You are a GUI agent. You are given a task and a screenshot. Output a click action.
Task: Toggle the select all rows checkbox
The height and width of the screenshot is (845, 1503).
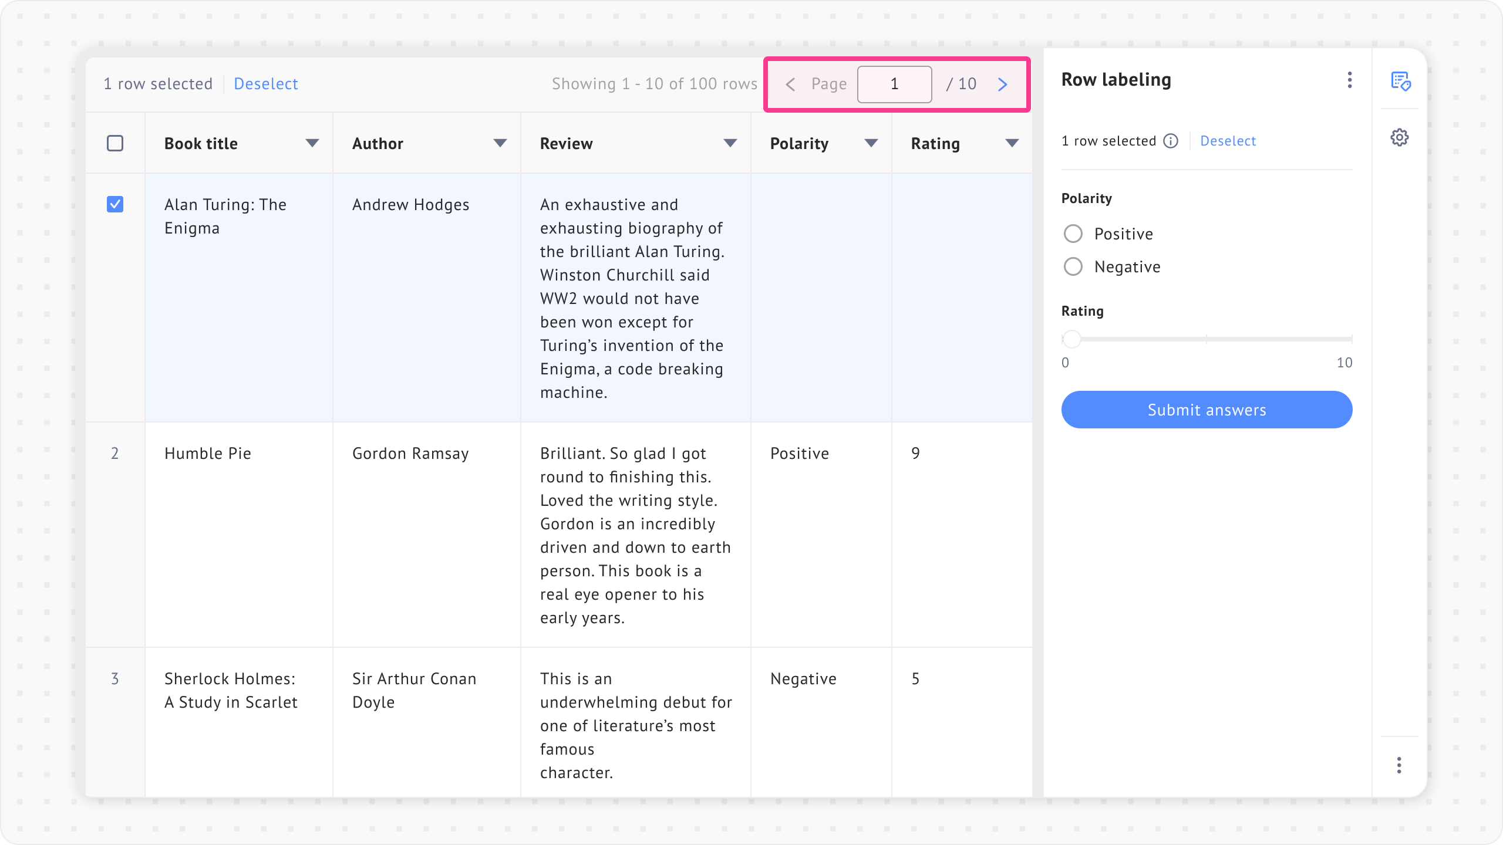tap(115, 143)
